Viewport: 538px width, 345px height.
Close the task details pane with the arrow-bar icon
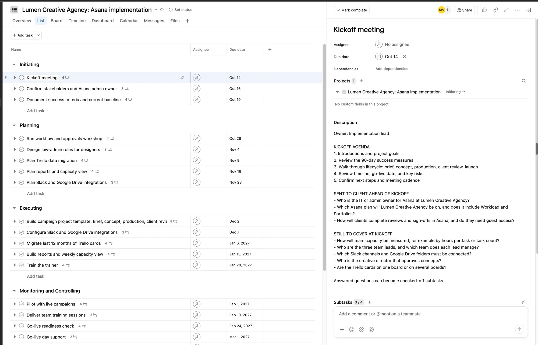528,10
